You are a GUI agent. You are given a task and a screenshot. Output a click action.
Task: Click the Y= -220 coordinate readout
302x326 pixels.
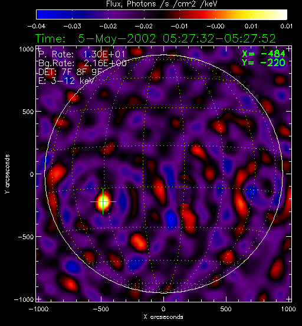click(x=264, y=63)
